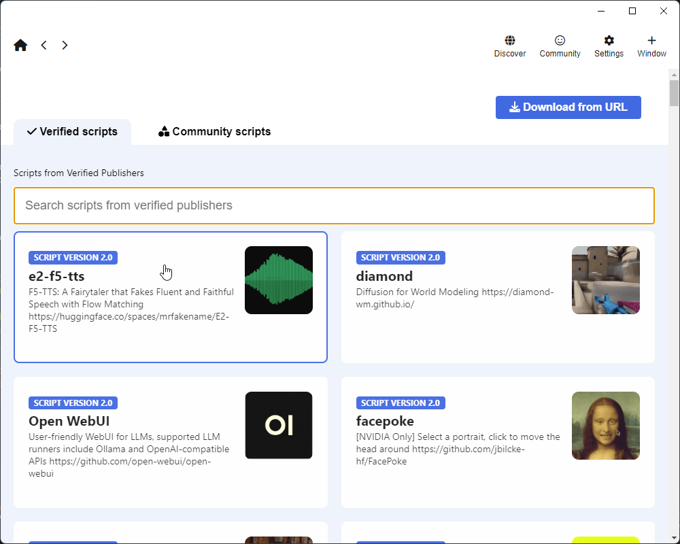The width and height of the screenshot is (680, 544).
Task: Switch to the Verified scripts tab
Action: (73, 132)
